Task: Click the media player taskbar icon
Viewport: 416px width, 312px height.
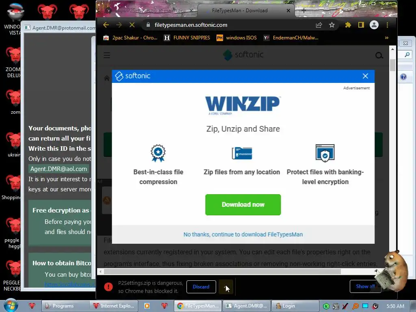Action: tap(147, 306)
